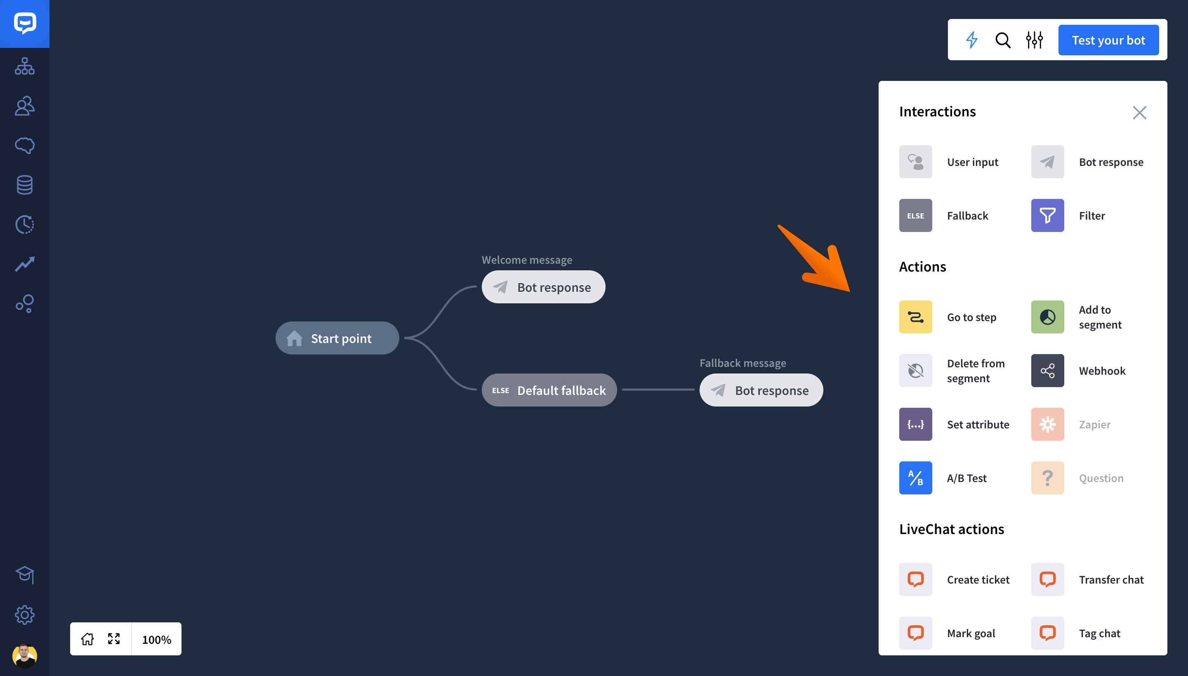Choose the A/B Test action icon
Viewport: 1188px width, 676px height.
(915, 478)
